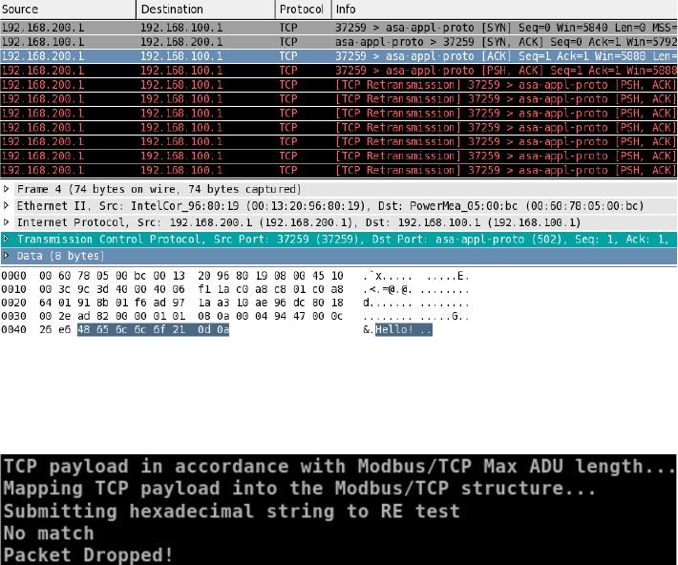Sort packets by Destination column header
The width and height of the screenshot is (678, 565).
click(205, 10)
